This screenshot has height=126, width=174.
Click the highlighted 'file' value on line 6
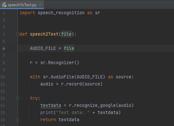point(69,48)
